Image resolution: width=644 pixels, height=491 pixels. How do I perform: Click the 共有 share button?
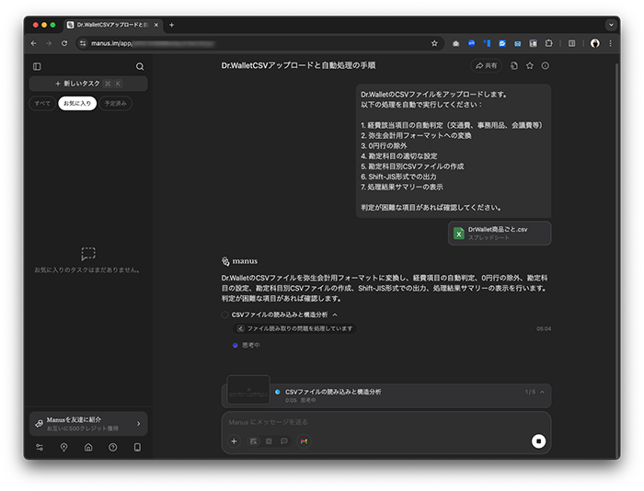point(487,65)
